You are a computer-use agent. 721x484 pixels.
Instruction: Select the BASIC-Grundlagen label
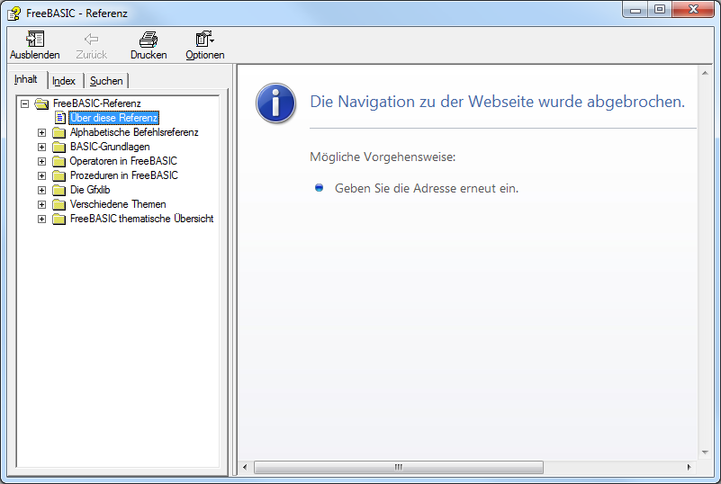[x=110, y=147]
